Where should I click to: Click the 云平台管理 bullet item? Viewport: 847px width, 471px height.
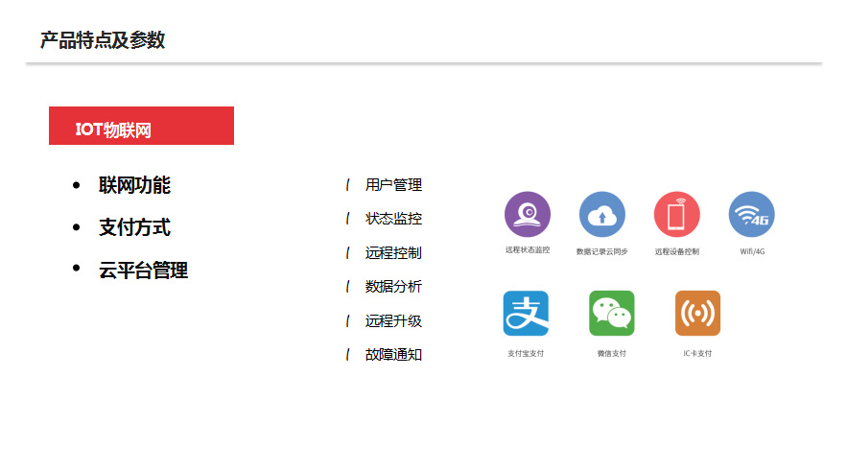point(143,271)
